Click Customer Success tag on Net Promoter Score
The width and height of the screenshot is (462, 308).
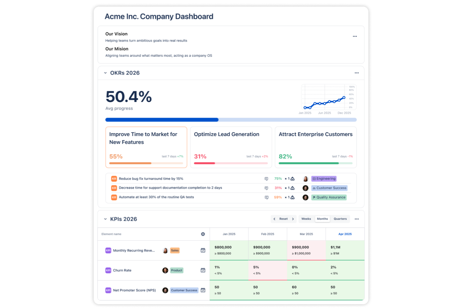click(x=184, y=290)
